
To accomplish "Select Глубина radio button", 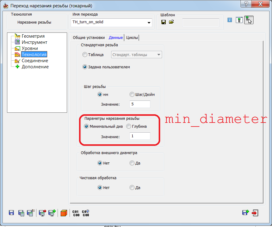I will (129, 126).
